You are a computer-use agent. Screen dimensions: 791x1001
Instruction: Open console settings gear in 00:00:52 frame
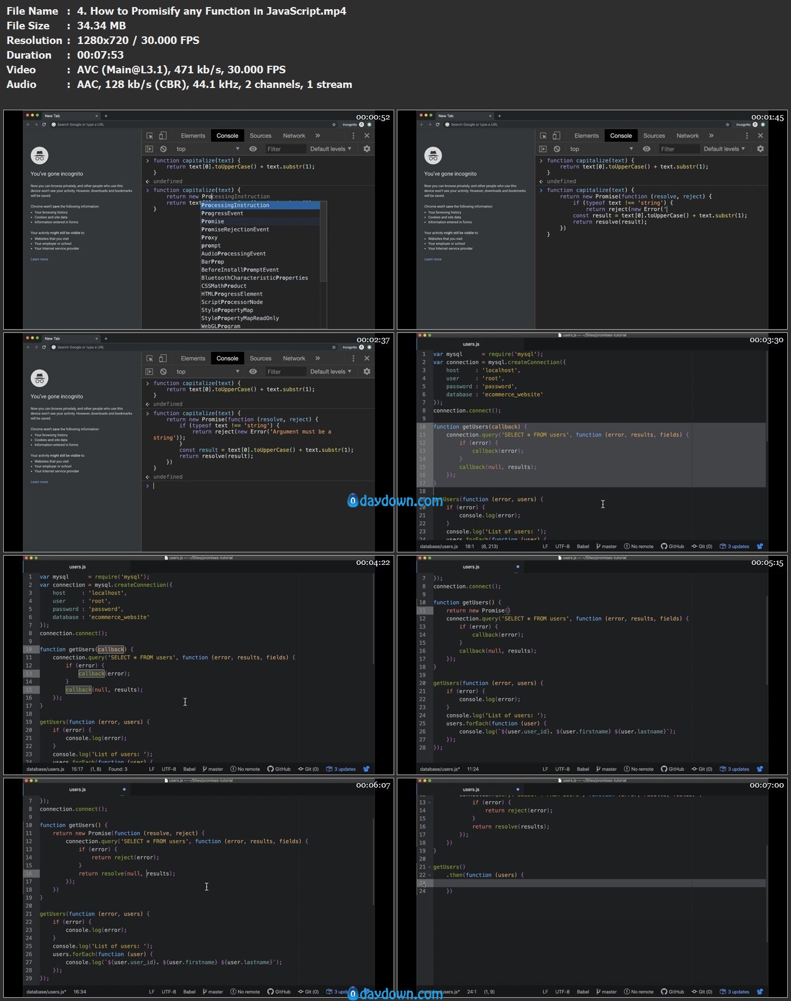click(x=367, y=149)
